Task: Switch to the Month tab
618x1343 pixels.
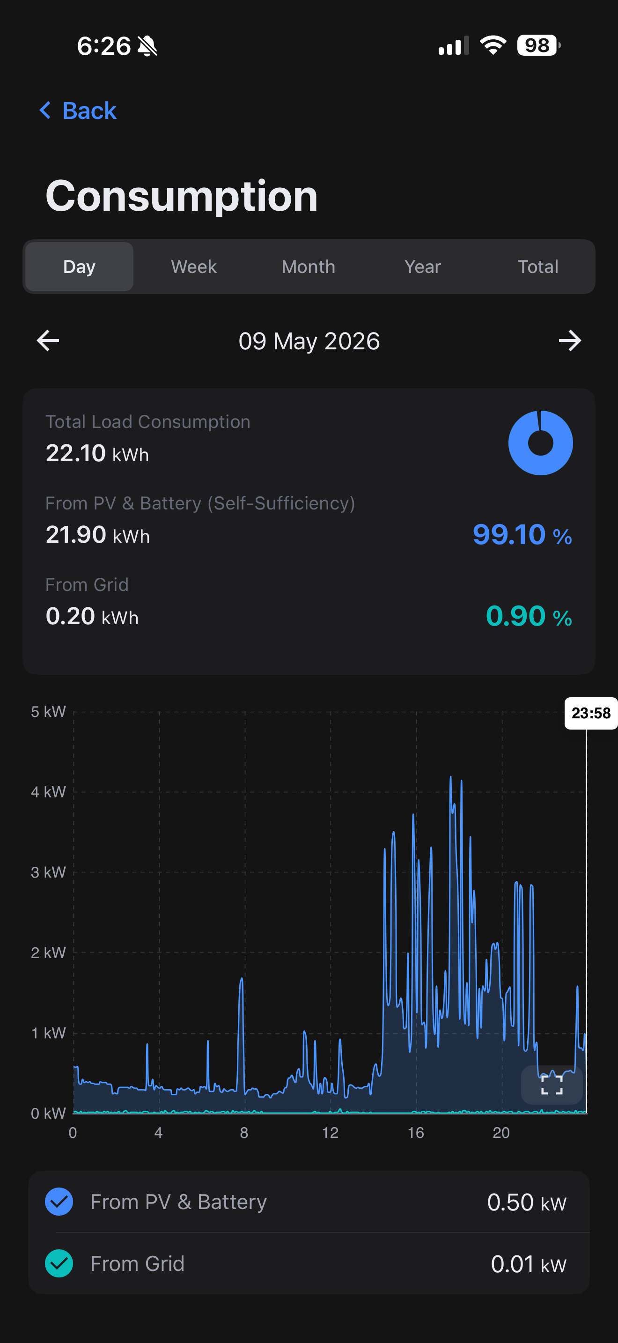Action: pos(309,266)
